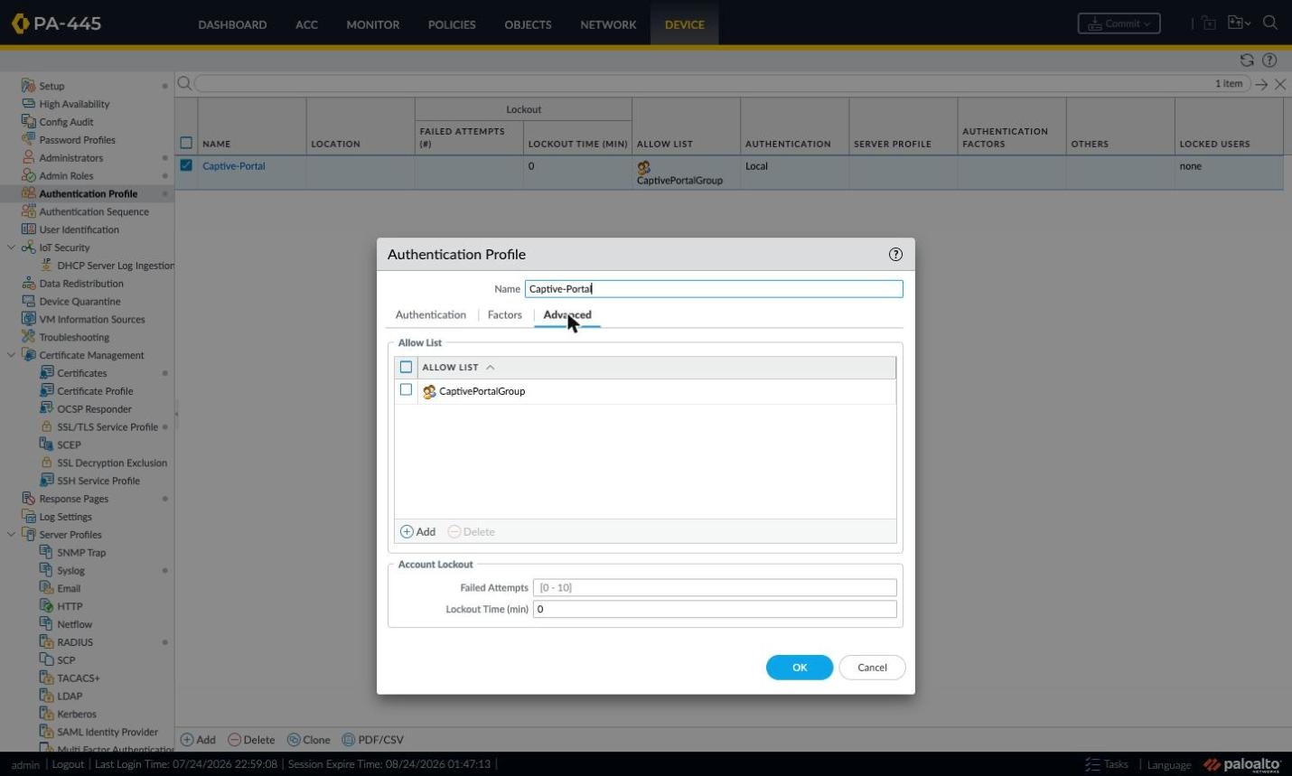Viewport: 1292px width, 776px height.
Task: Click the Logout link in status bar
Action: tap(68, 764)
